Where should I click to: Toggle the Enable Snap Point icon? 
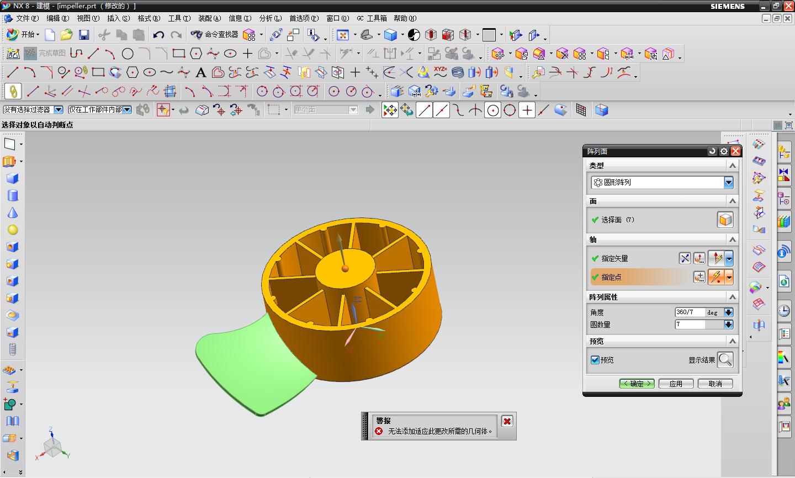390,110
